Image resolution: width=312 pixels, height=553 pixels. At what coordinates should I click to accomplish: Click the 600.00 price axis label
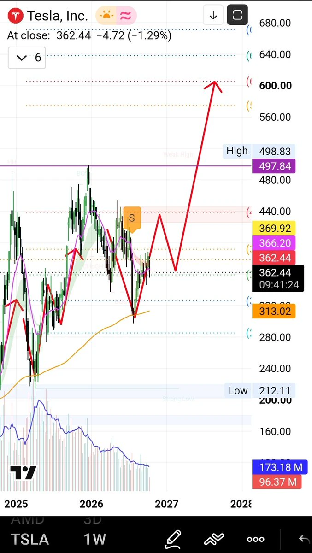click(x=276, y=86)
